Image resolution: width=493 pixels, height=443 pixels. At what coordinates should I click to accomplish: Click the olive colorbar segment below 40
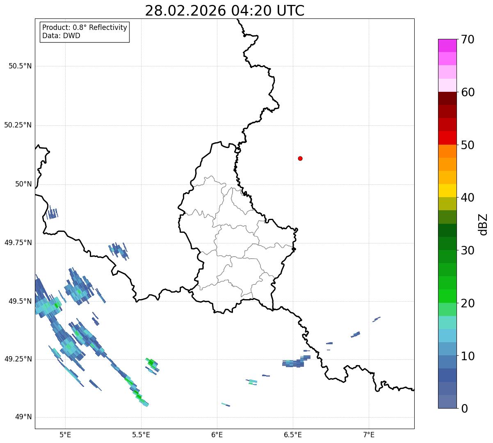pyautogui.click(x=447, y=204)
